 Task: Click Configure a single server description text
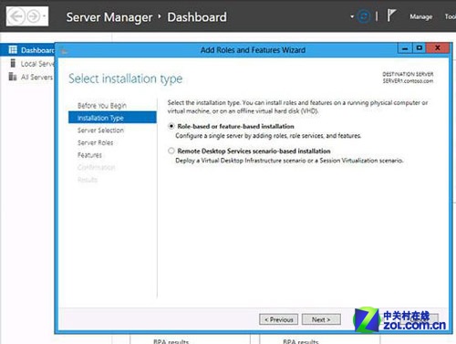(268, 136)
